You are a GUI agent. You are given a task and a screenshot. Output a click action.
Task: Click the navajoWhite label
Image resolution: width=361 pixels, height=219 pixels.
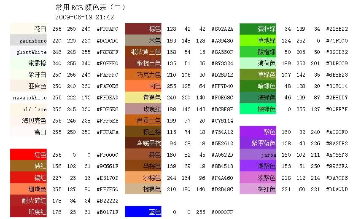(30, 98)
